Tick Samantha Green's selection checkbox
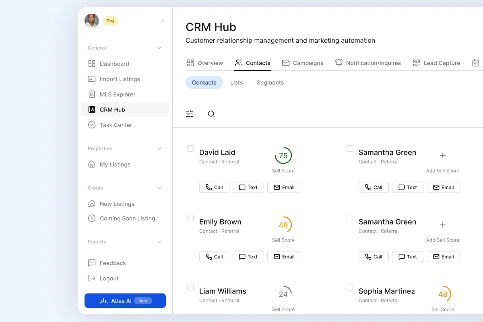This screenshot has height=322, width=483. [x=349, y=149]
